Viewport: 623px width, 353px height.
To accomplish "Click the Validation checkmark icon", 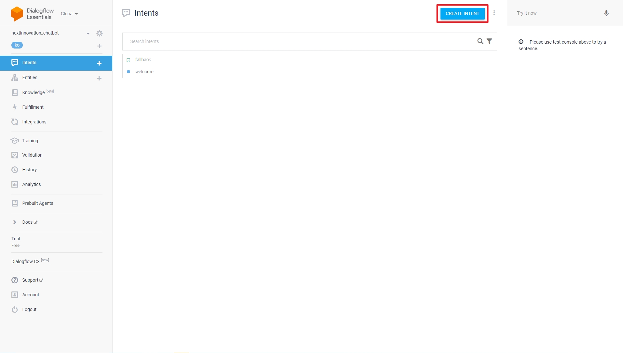I will pyautogui.click(x=15, y=155).
